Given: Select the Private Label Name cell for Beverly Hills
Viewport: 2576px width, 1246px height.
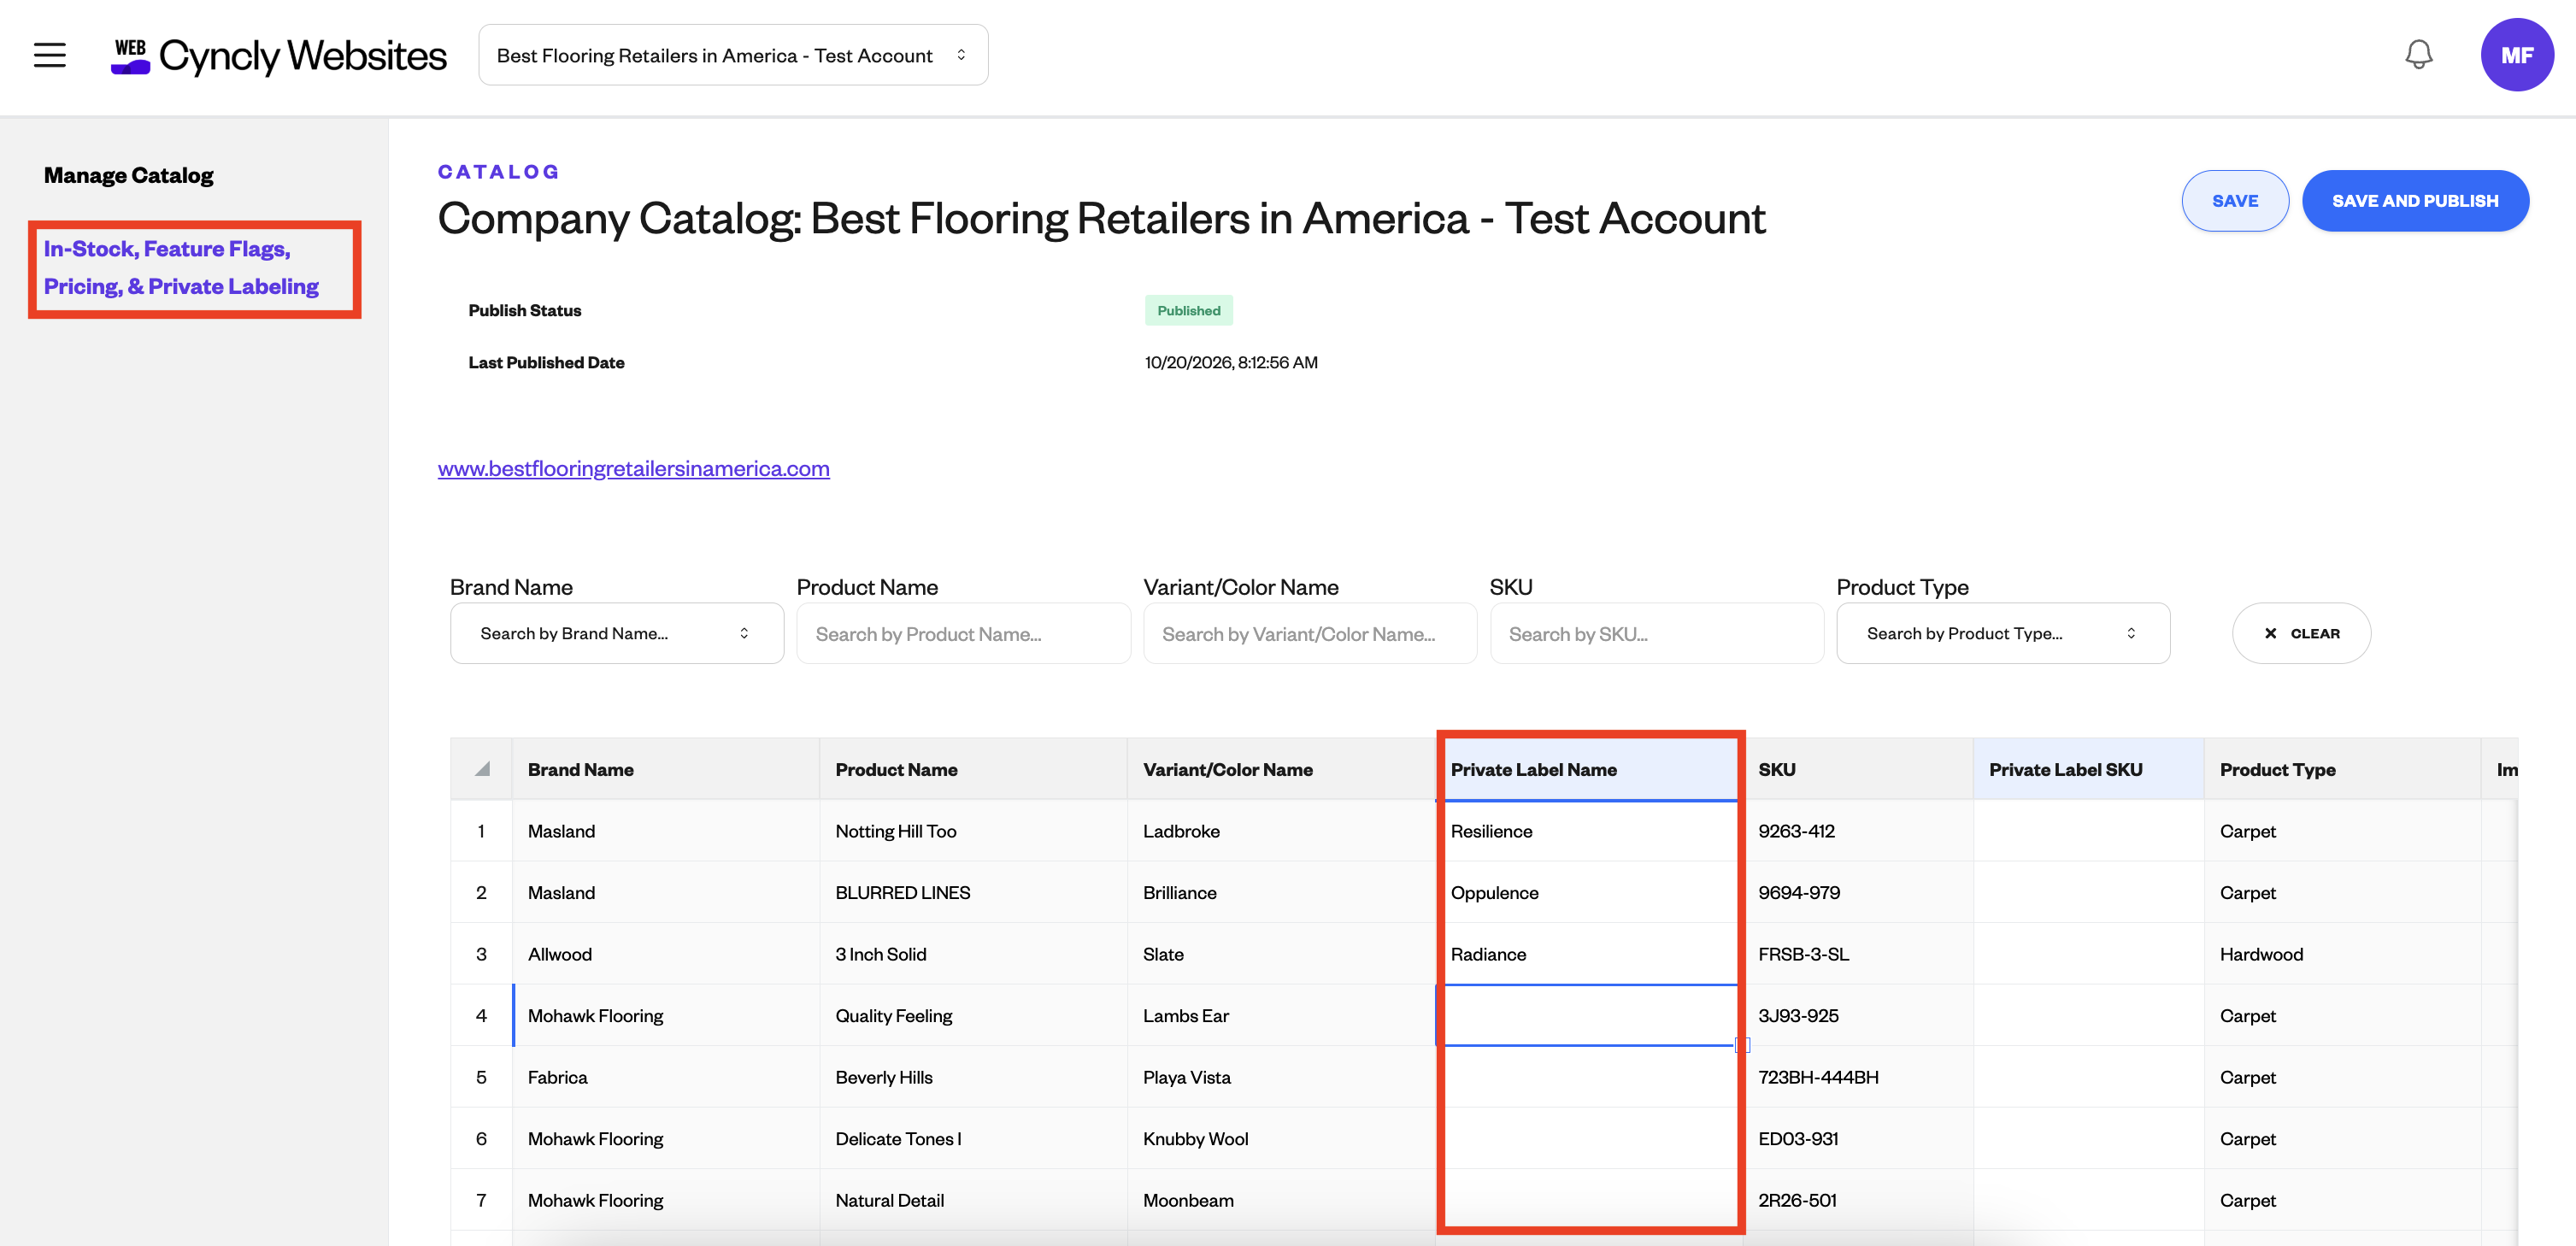Looking at the screenshot, I should tap(1589, 1077).
